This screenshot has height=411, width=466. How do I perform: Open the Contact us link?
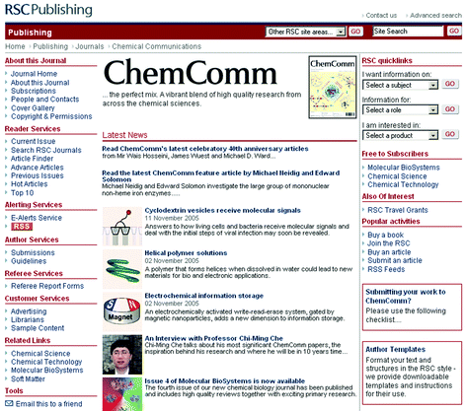381,16
